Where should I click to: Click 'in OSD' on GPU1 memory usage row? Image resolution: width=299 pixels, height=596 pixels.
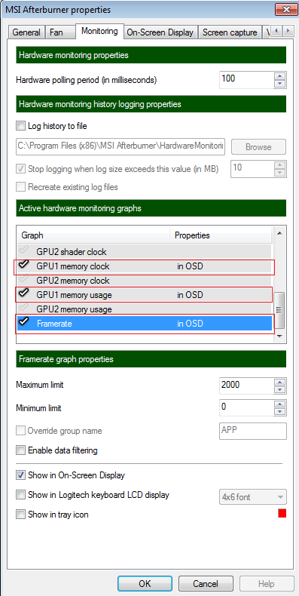click(x=190, y=295)
